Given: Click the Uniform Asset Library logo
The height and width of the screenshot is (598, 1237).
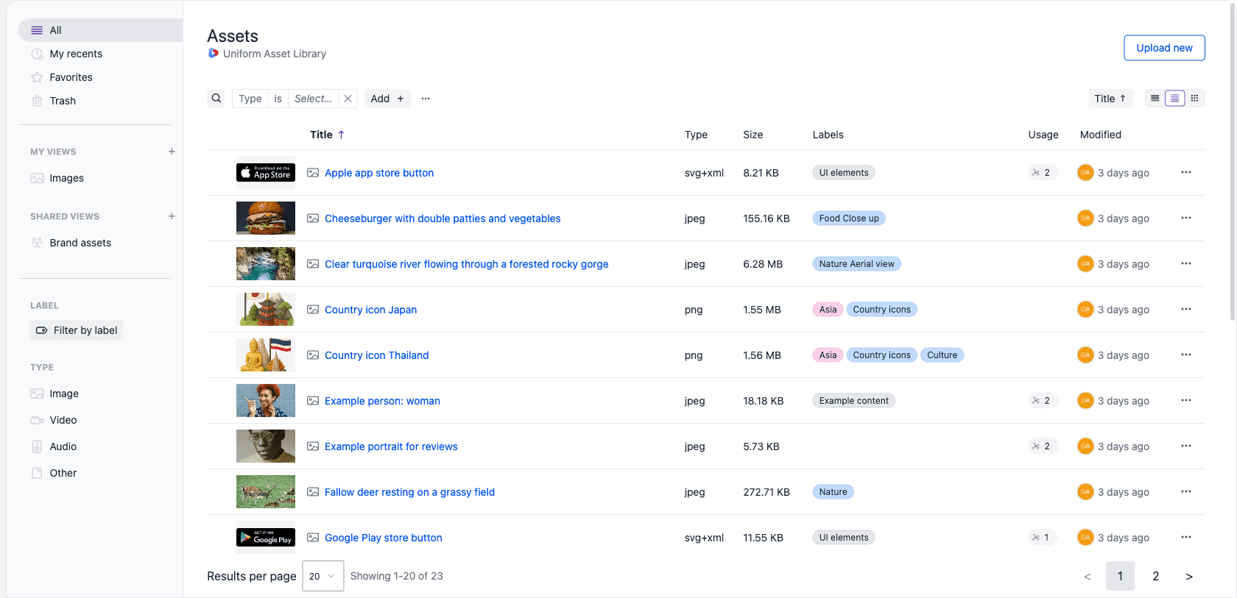Looking at the screenshot, I should (214, 53).
